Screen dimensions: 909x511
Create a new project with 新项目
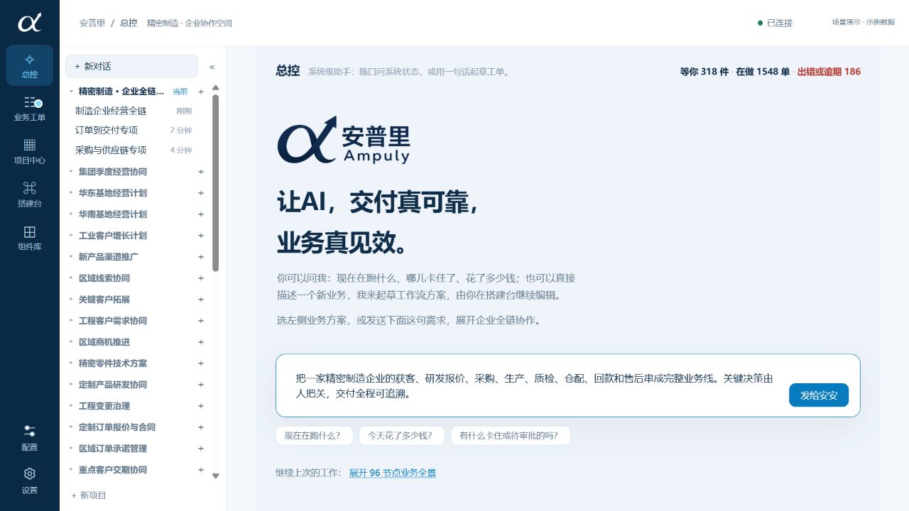click(x=89, y=495)
